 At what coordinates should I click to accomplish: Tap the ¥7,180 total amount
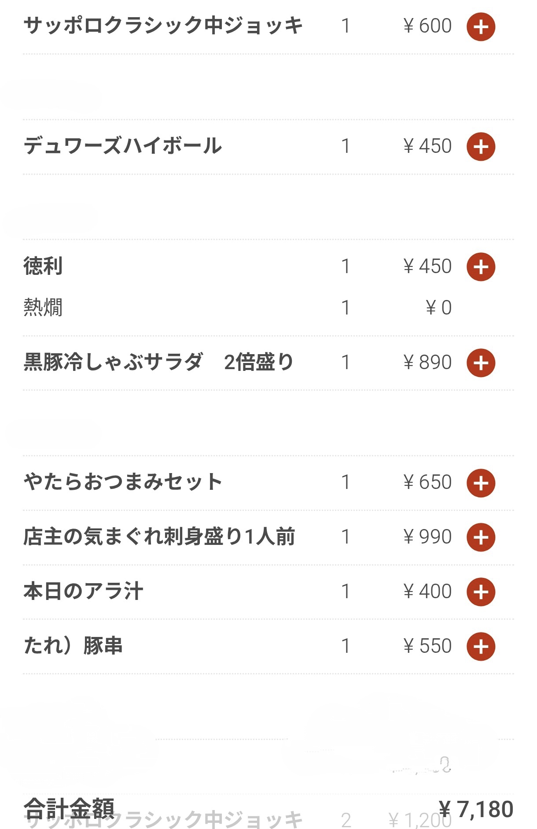pos(476,809)
